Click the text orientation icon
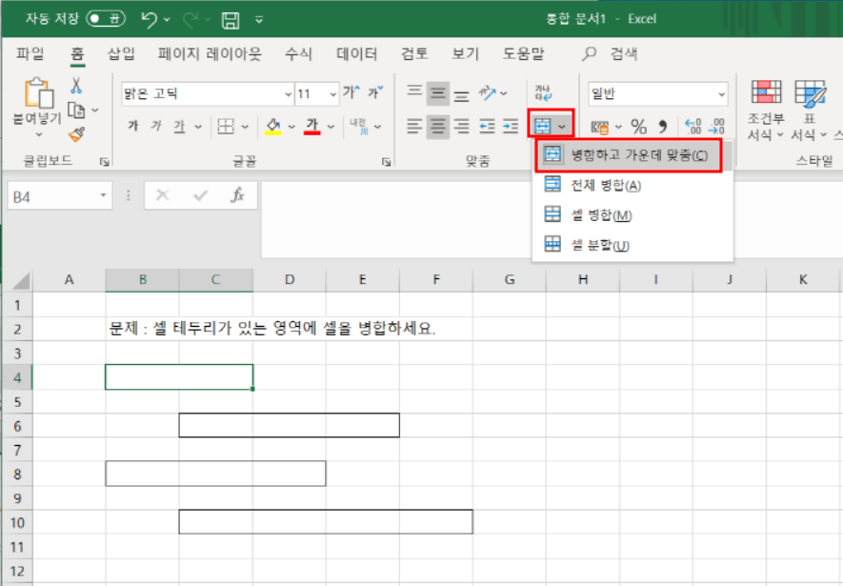The width and height of the screenshot is (843, 586). [487, 93]
